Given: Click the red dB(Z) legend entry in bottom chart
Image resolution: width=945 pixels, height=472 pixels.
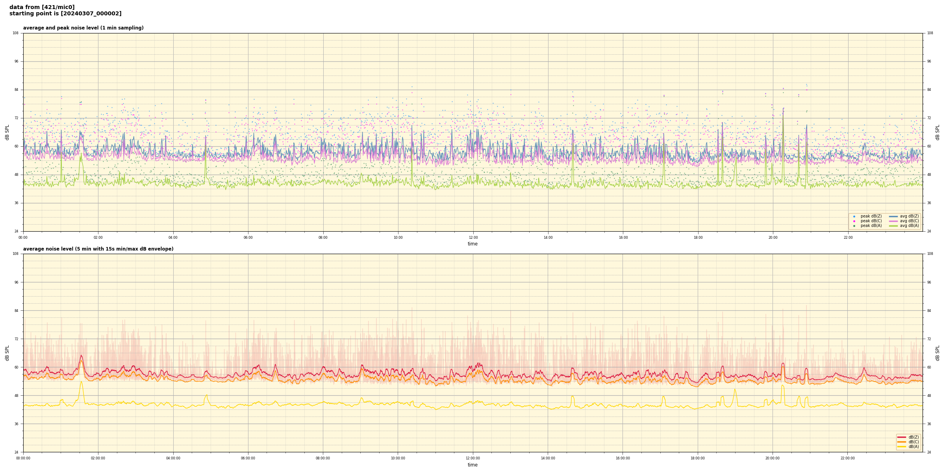Looking at the screenshot, I should (x=902, y=437).
